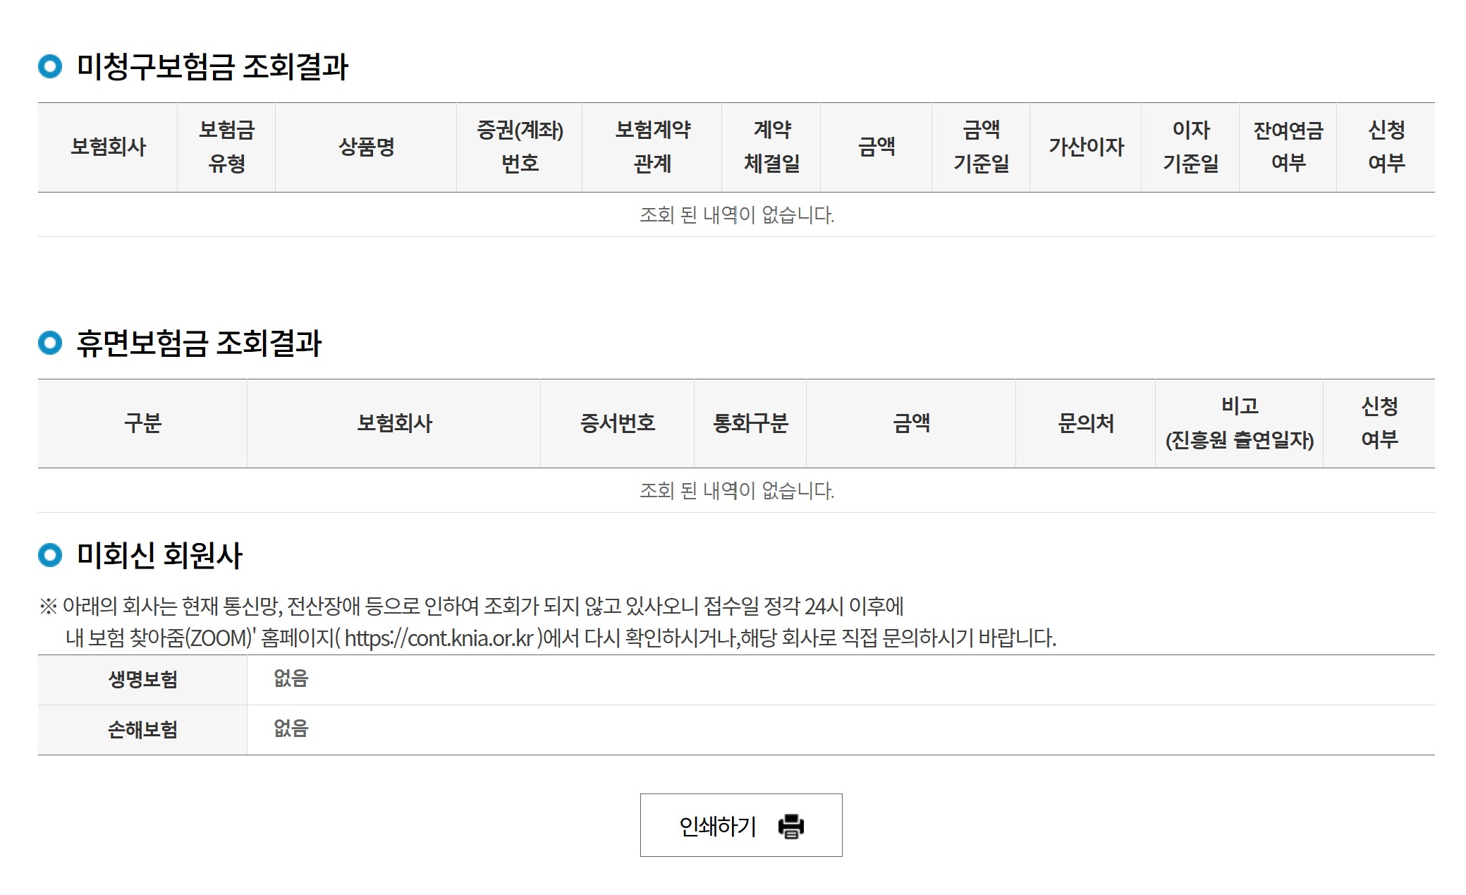Click the 구분 header in dormant table
Screen dimensions: 1466x895
(x=142, y=423)
